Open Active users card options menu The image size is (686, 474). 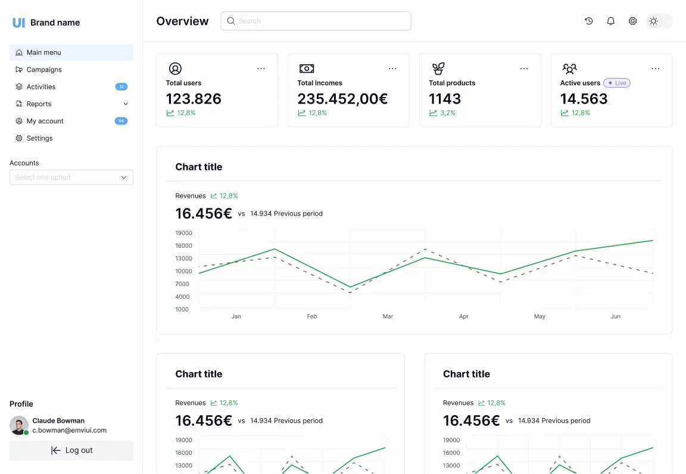[x=656, y=68]
